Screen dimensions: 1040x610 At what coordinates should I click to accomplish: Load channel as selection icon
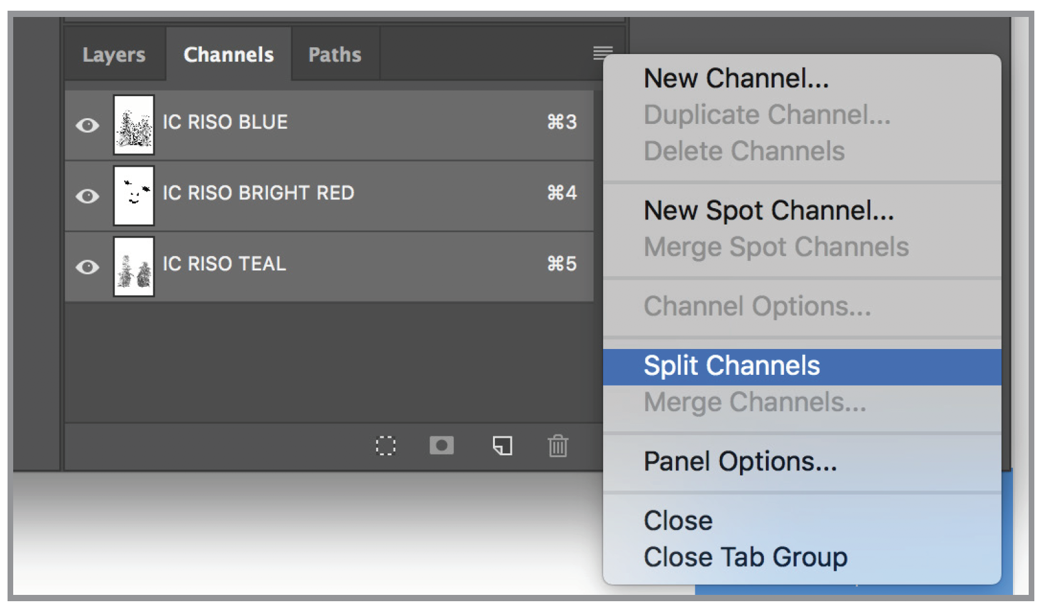pyautogui.click(x=385, y=446)
